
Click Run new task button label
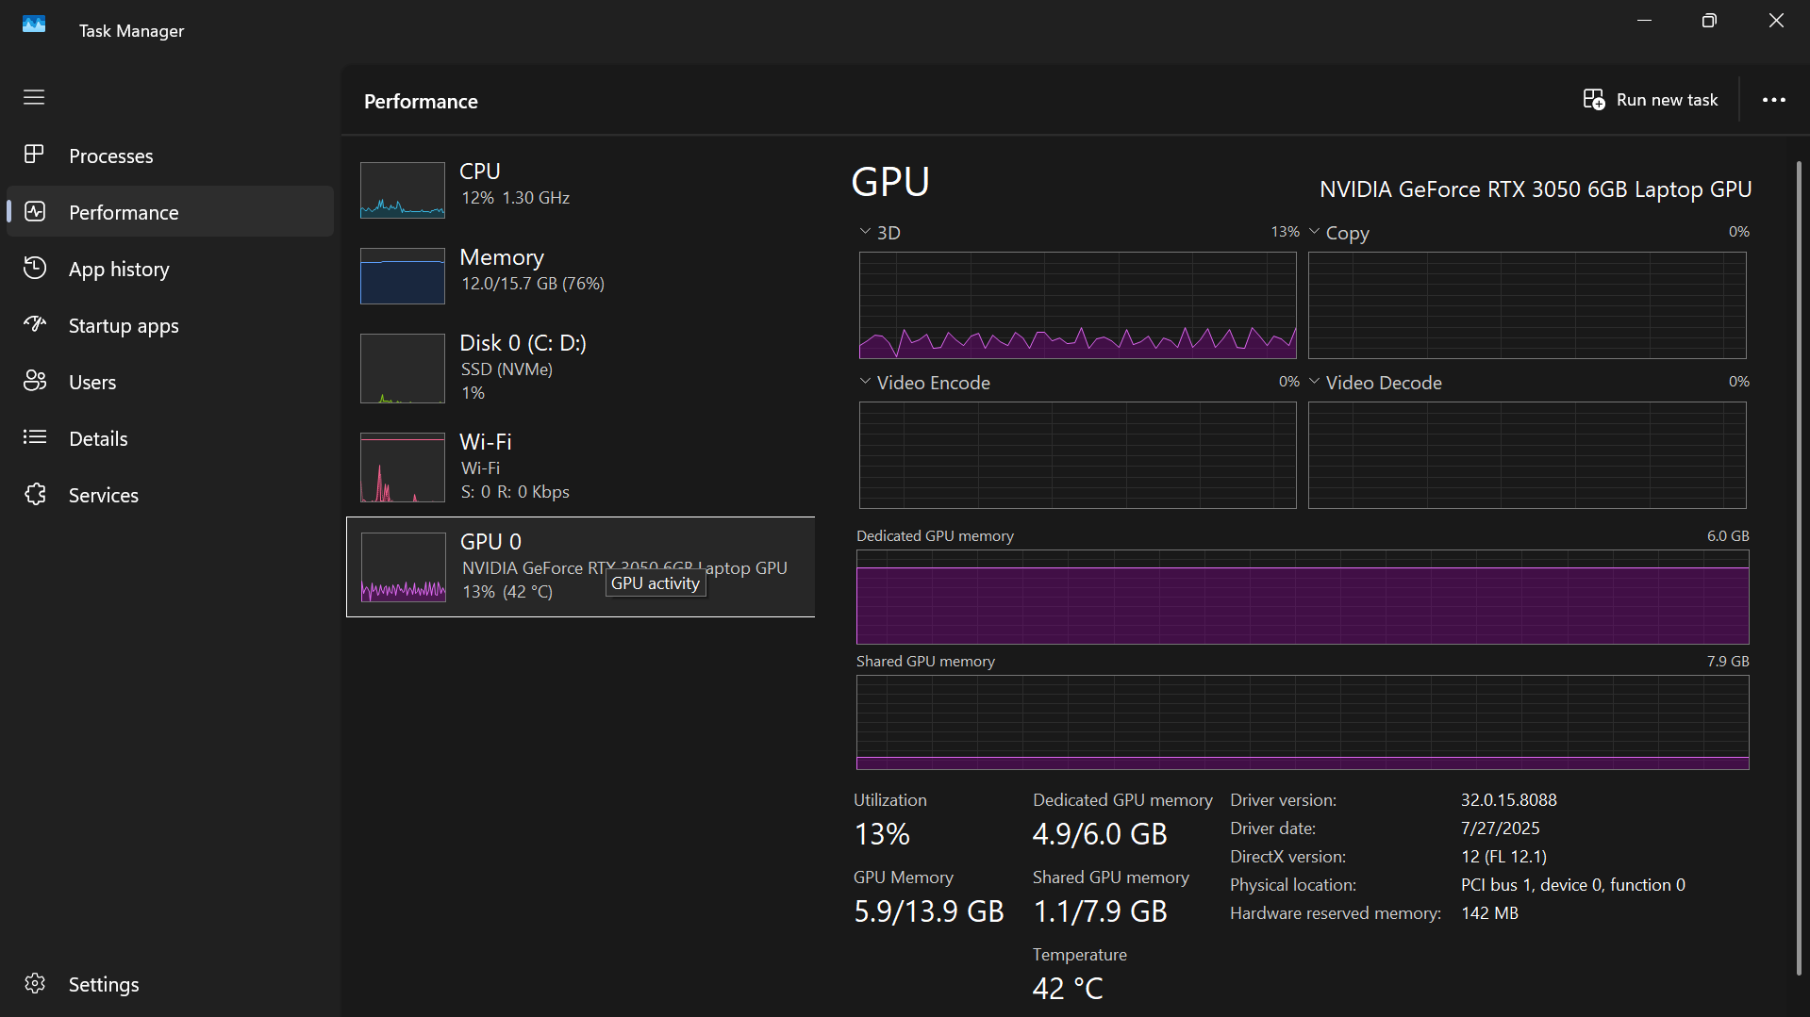coord(1667,100)
